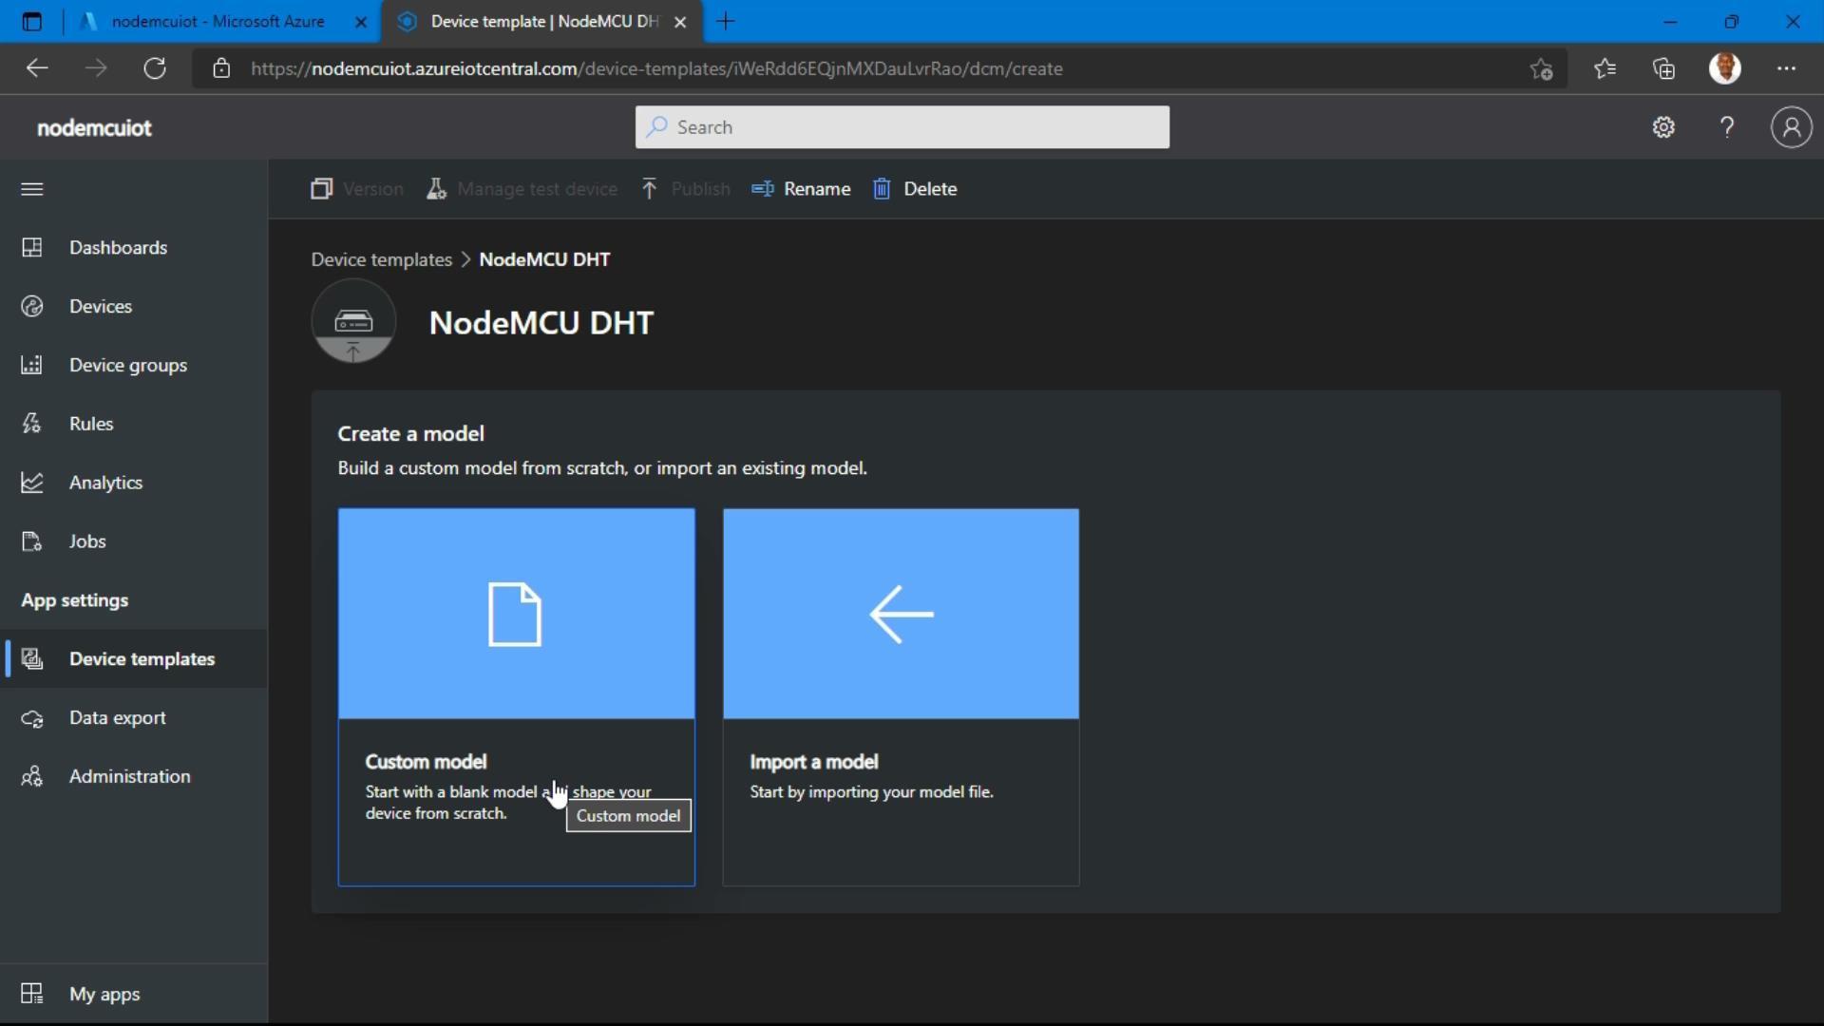Open the Data export section
This screenshot has width=1824, height=1026.
pyautogui.click(x=118, y=717)
